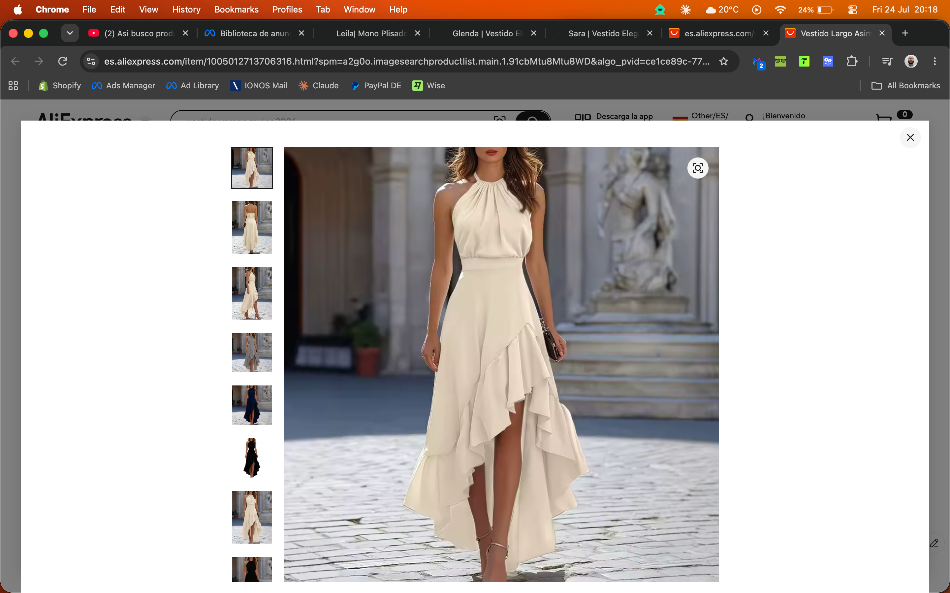Open the green T extension icon
This screenshot has width=950, height=593.
click(x=804, y=61)
